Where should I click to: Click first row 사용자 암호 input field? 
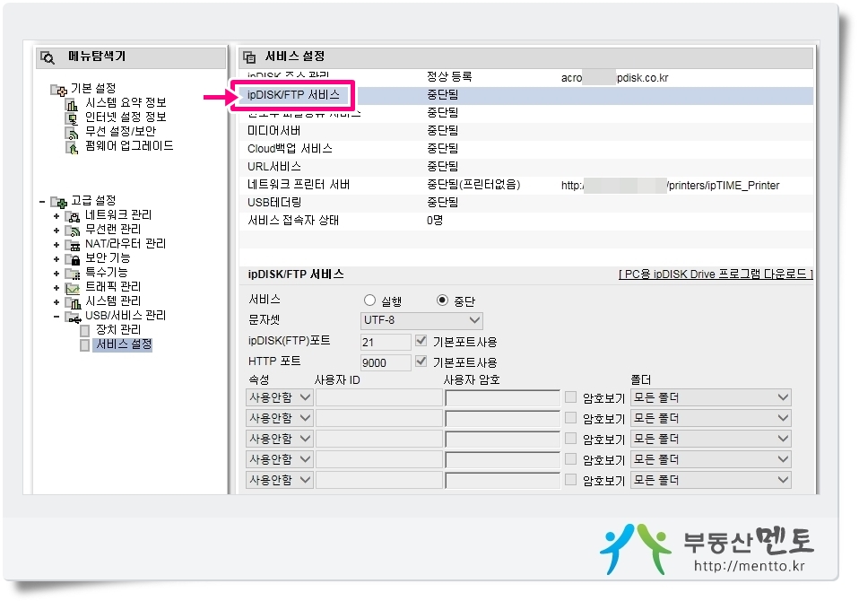(502, 397)
